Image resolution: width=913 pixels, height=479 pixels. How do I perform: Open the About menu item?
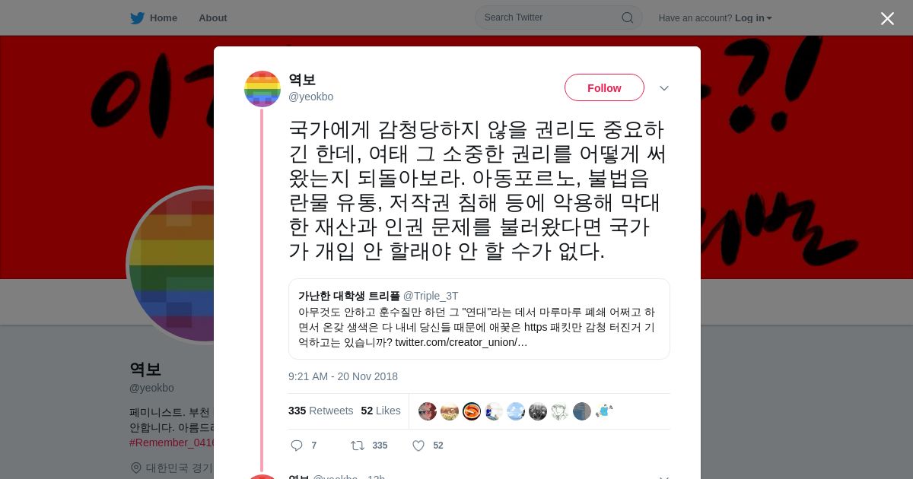tap(212, 18)
